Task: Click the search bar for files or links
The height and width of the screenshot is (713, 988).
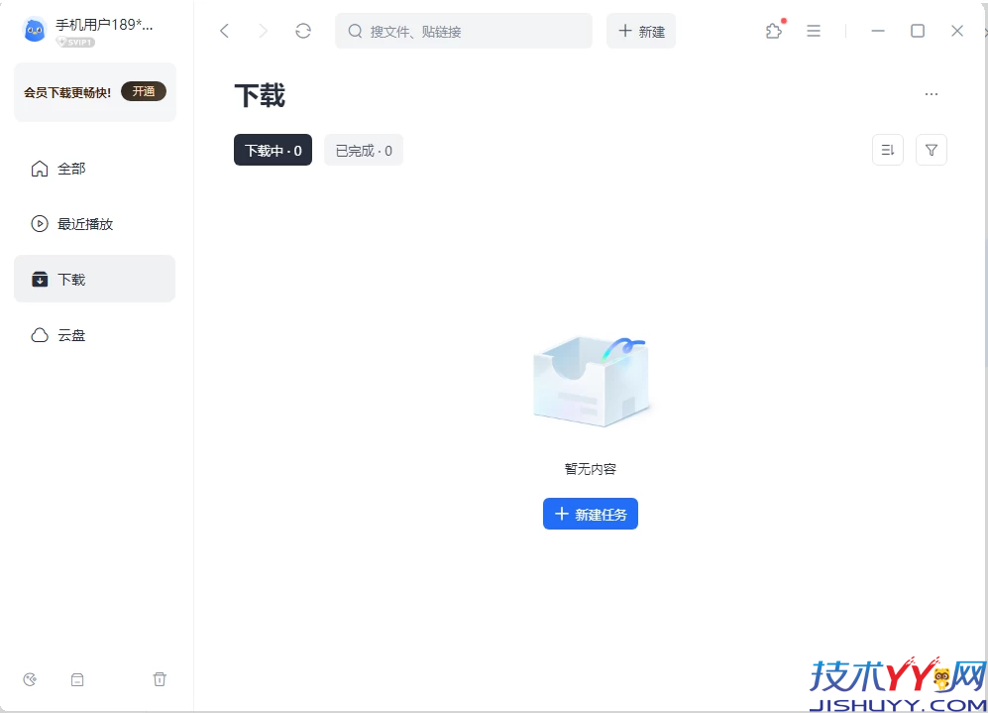Action: click(463, 31)
